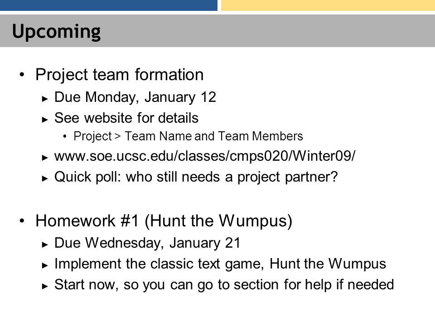Image resolution: width=435 pixels, height=326 pixels.
Task: Click the Due Monday, January 12 line
Action: point(135,97)
